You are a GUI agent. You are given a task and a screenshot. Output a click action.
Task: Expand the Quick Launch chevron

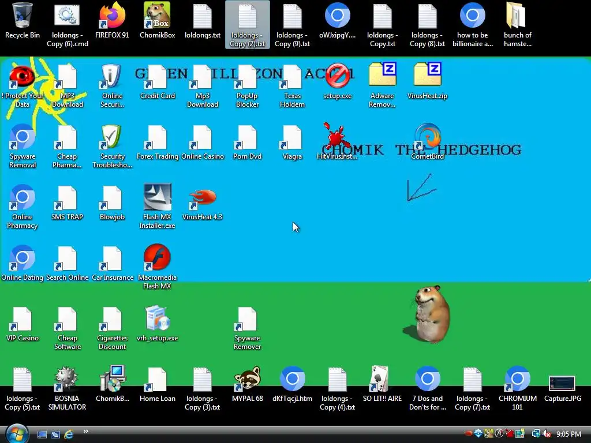[x=85, y=431]
